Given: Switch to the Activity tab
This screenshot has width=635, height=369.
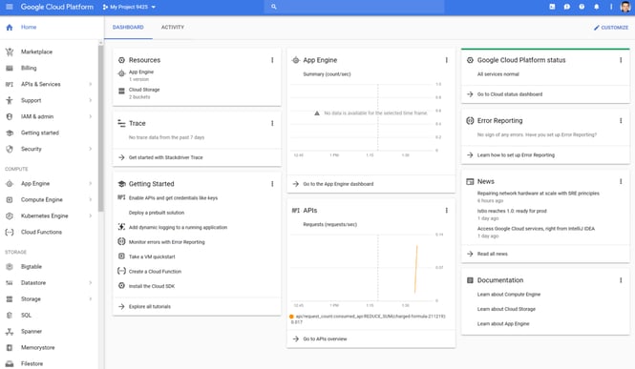Looking at the screenshot, I should [x=173, y=27].
